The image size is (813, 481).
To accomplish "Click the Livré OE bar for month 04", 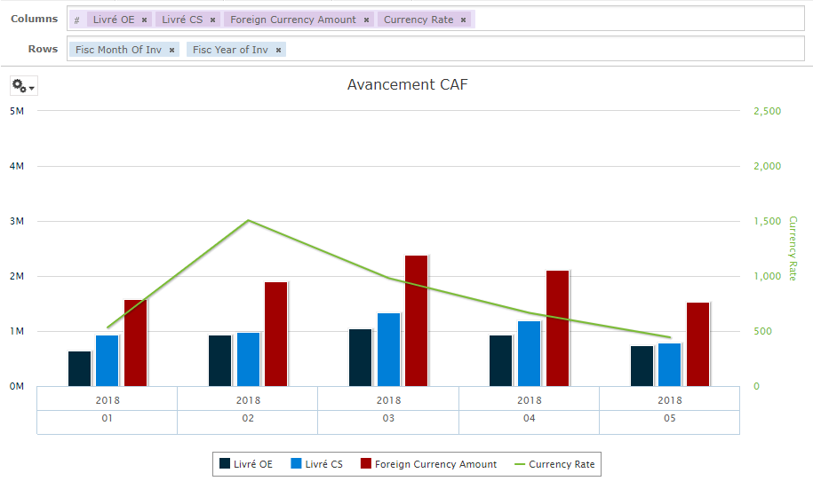I will click(501, 361).
